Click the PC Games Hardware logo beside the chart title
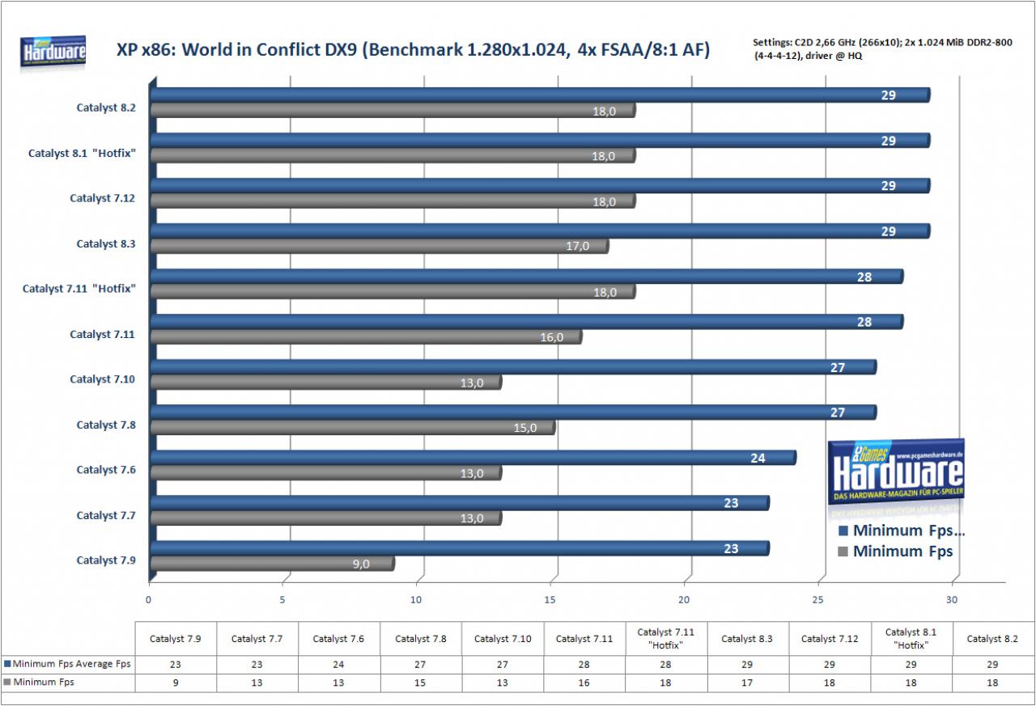This screenshot has width=1036, height=706. coord(53,53)
